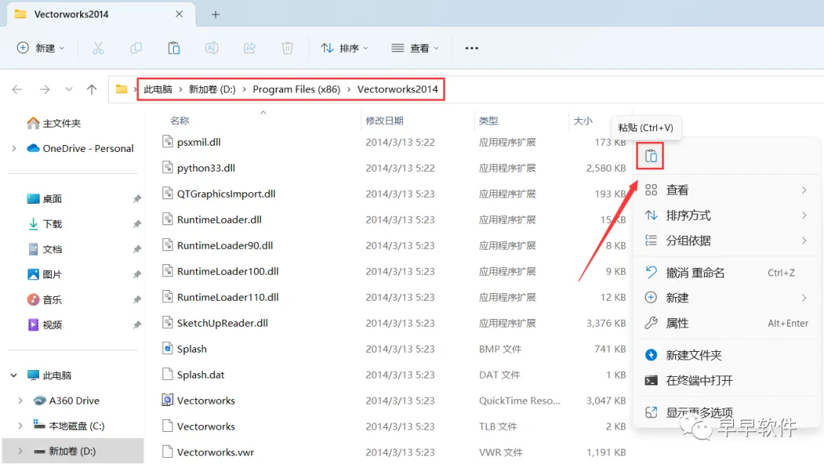824x464 pixels.
Task: Open the New (新建) toolbar dropdown
Action: [x=40, y=48]
